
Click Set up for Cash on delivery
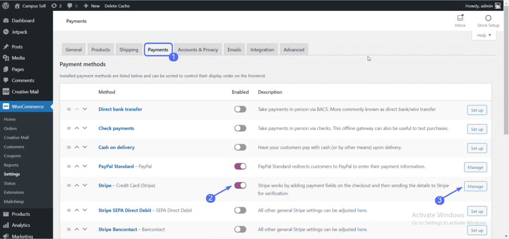point(477,148)
